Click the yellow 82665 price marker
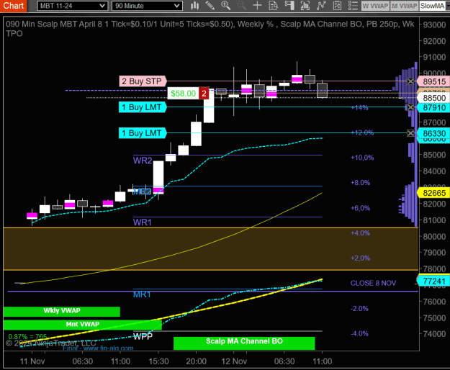This screenshot has width=450, height=370. 433,193
